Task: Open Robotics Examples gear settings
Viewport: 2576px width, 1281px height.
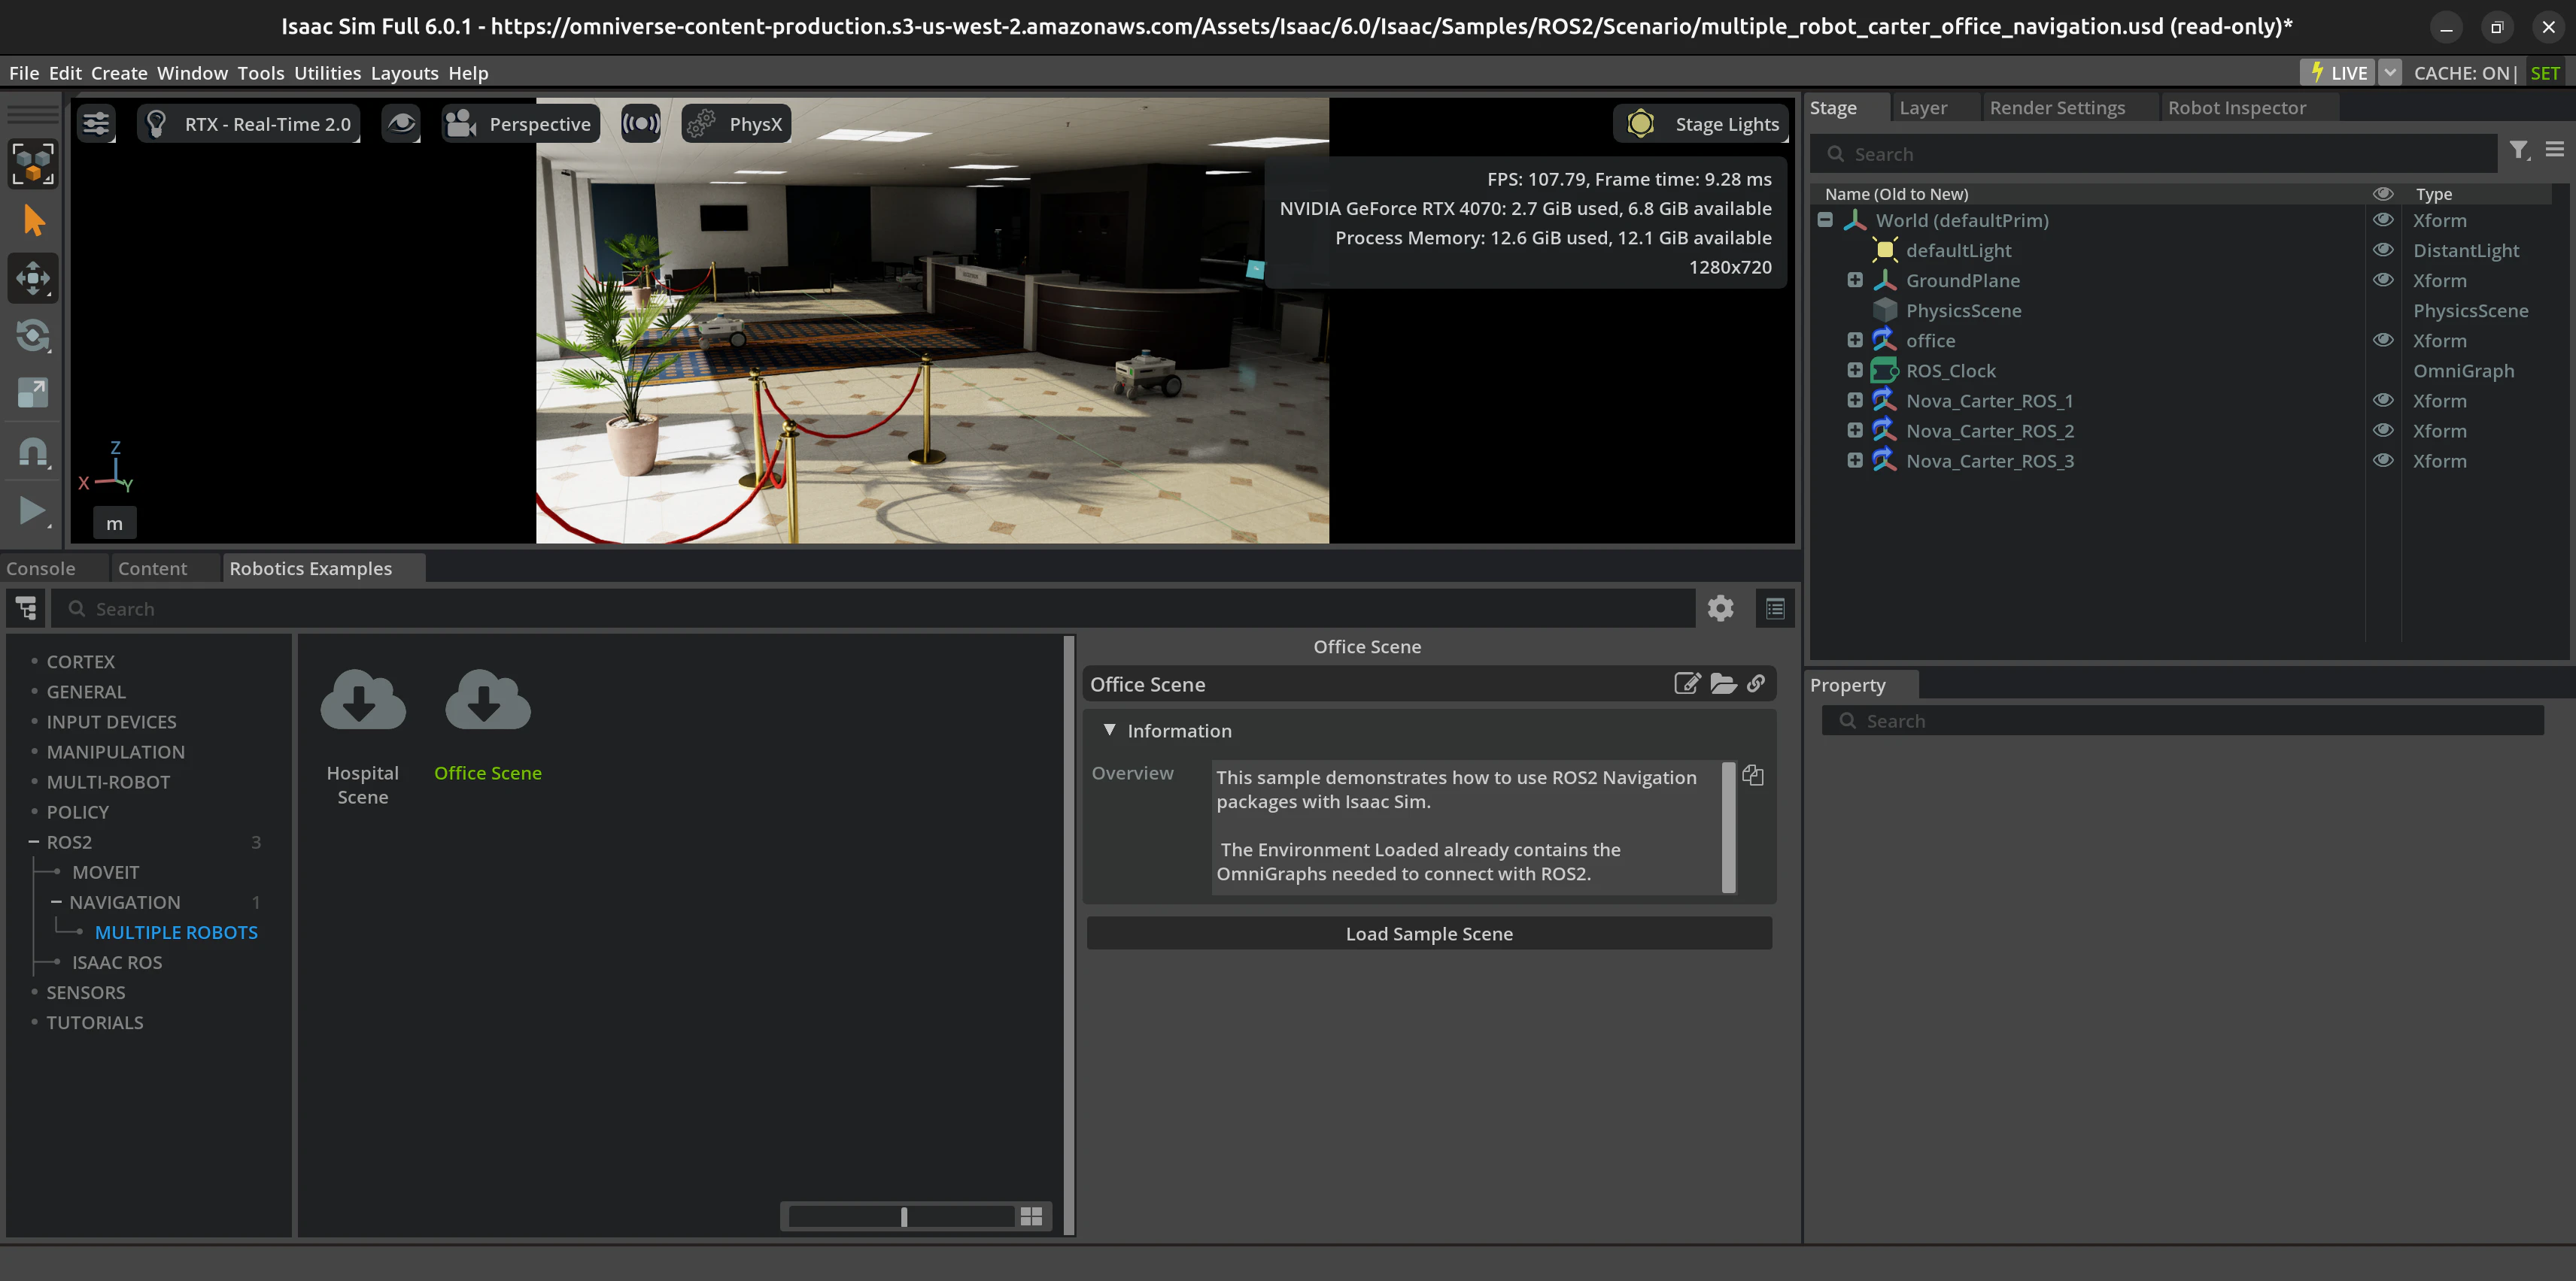Action: 1720,607
